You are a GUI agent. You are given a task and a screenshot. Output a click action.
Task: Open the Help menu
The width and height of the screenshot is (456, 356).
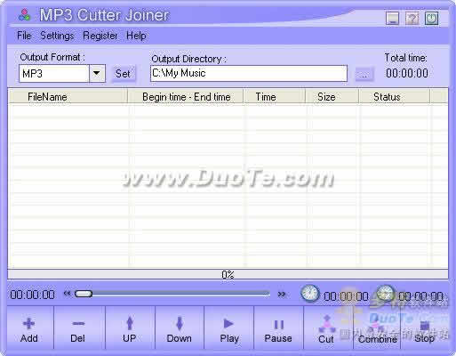click(x=136, y=36)
